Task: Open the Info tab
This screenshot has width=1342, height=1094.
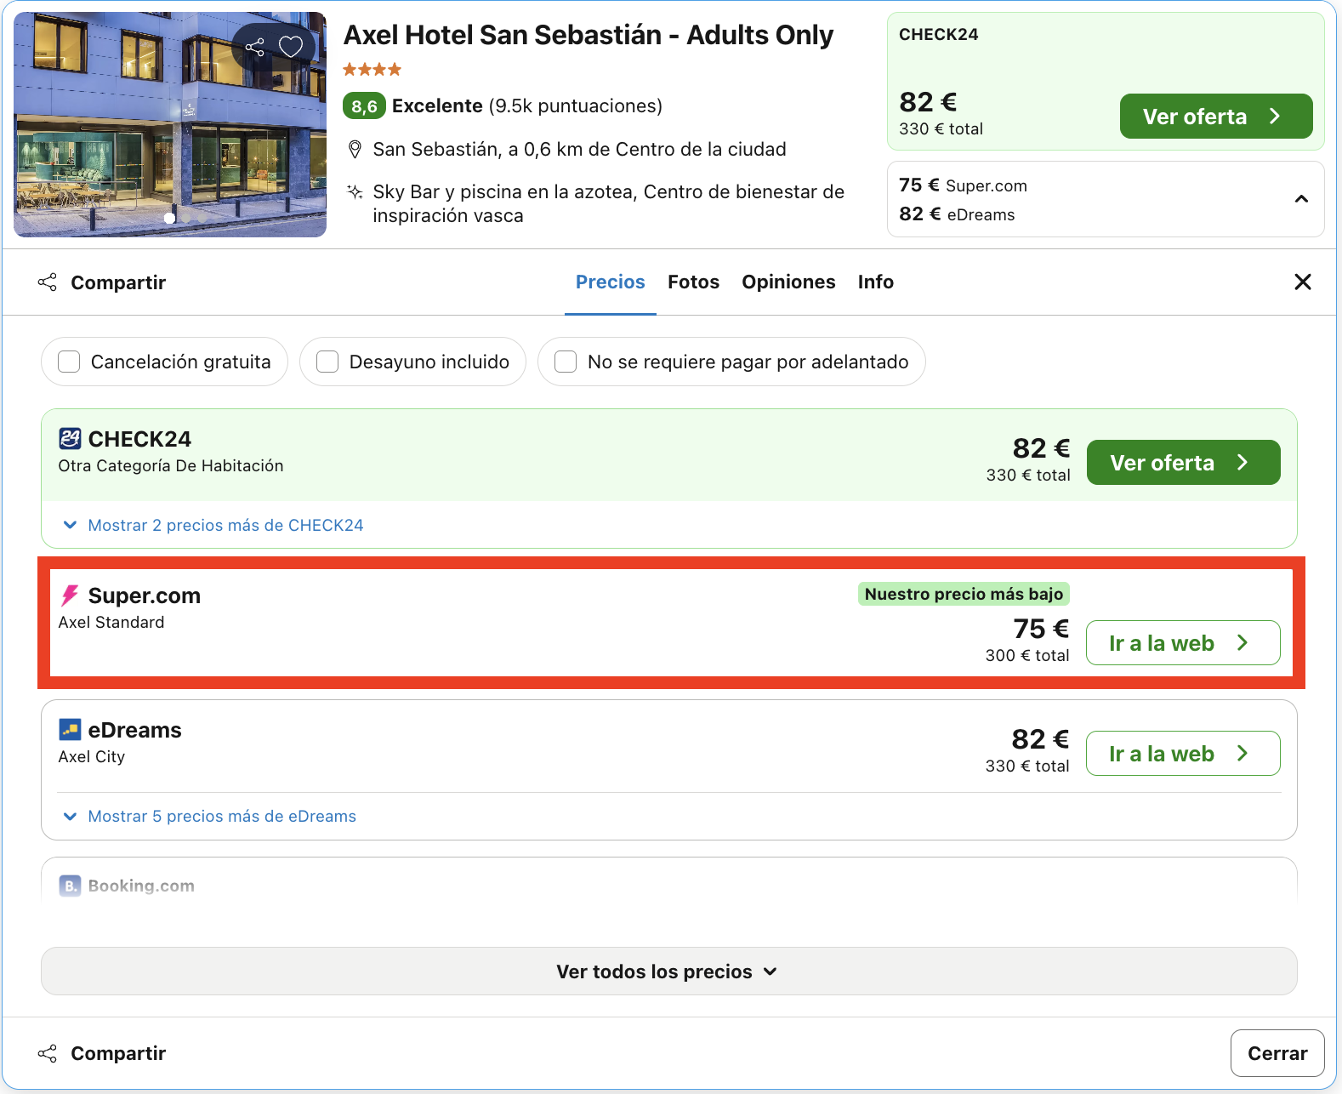Action: click(876, 282)
